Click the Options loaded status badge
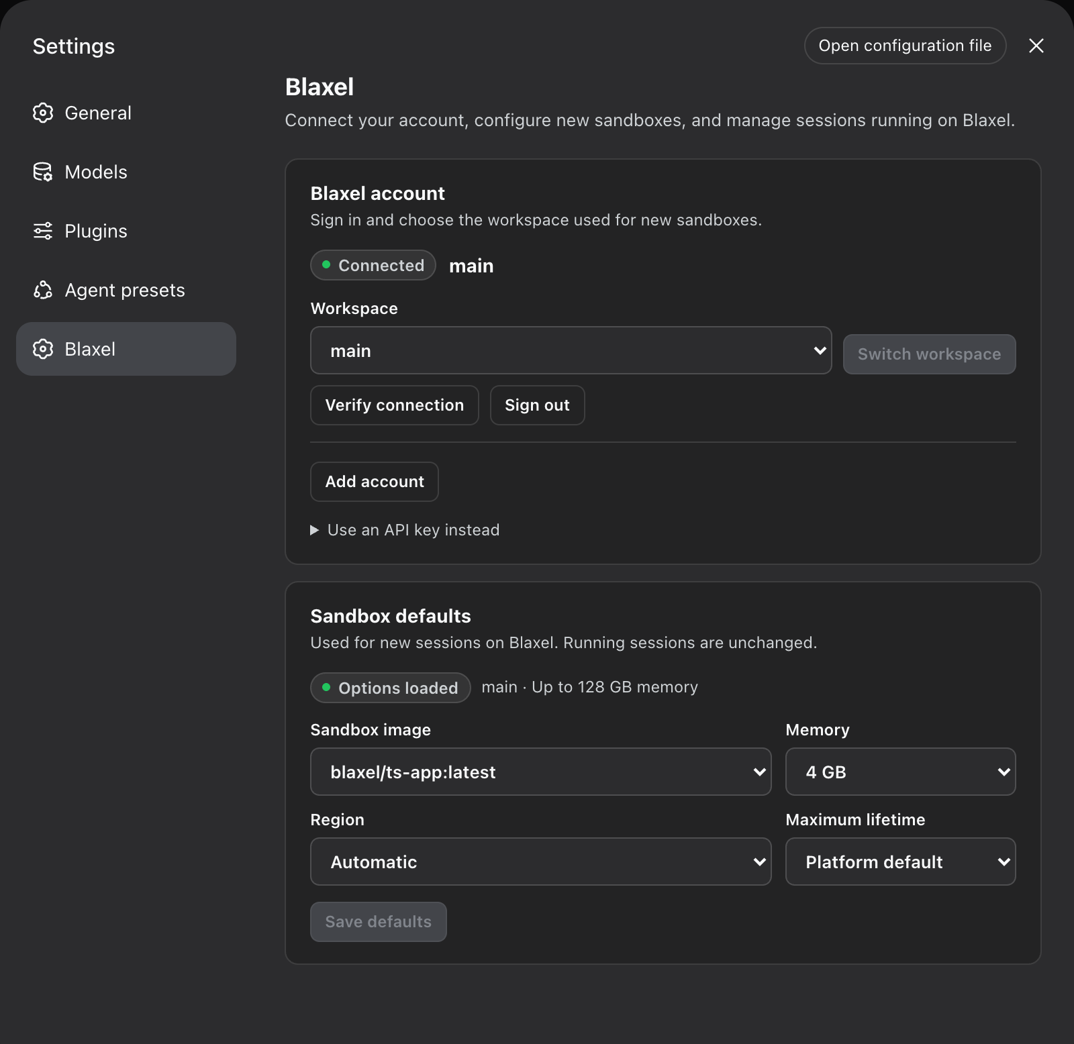Viewport: 1074px width, 1044px height. pyautogui.click(x=391, y=688)
